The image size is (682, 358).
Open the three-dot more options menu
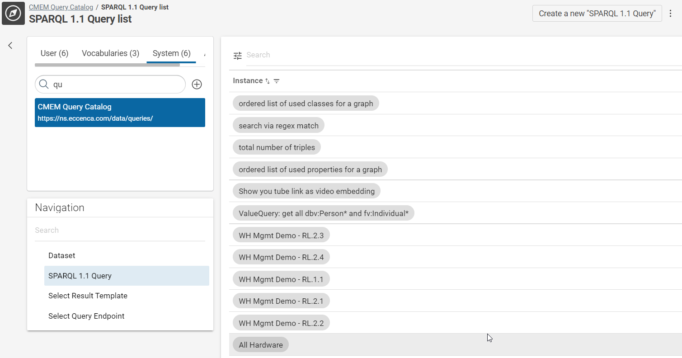[671, 14]
